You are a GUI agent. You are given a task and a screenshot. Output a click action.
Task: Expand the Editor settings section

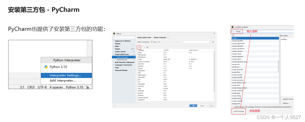point(114,46)
